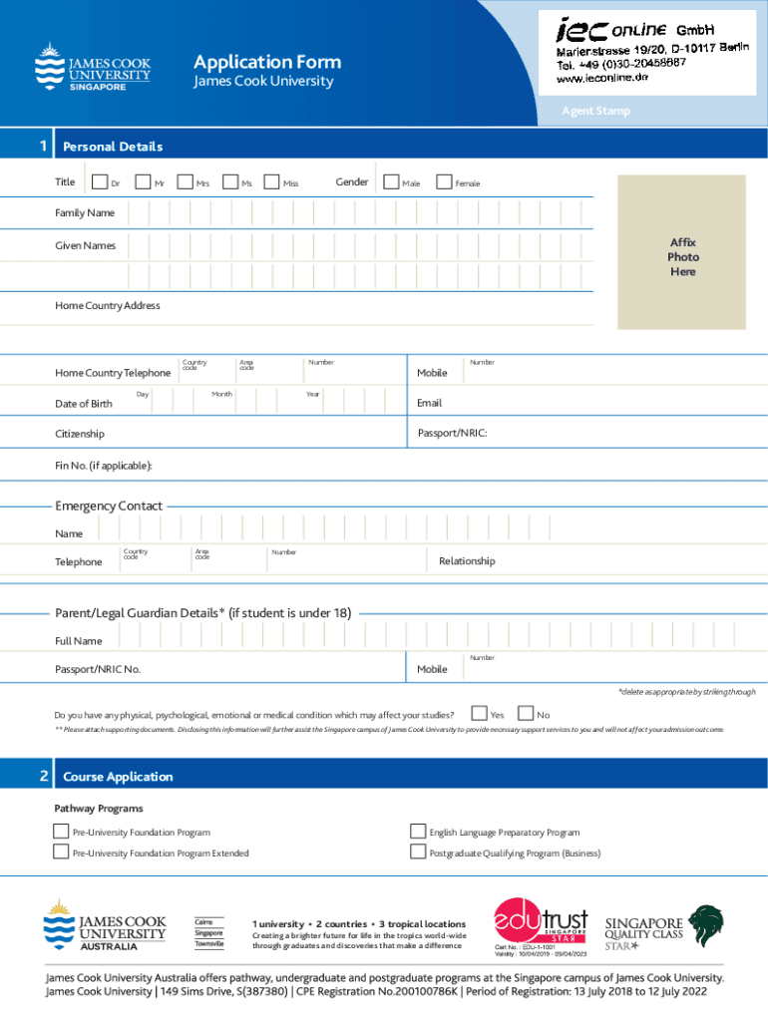Tick Yes for medical condition question

pos(480,713)
